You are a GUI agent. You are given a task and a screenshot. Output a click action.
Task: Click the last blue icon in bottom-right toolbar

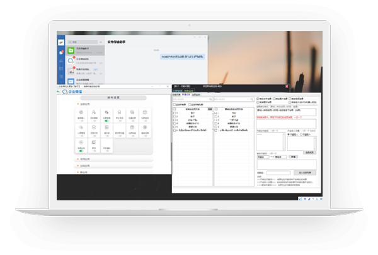[321, 199]
